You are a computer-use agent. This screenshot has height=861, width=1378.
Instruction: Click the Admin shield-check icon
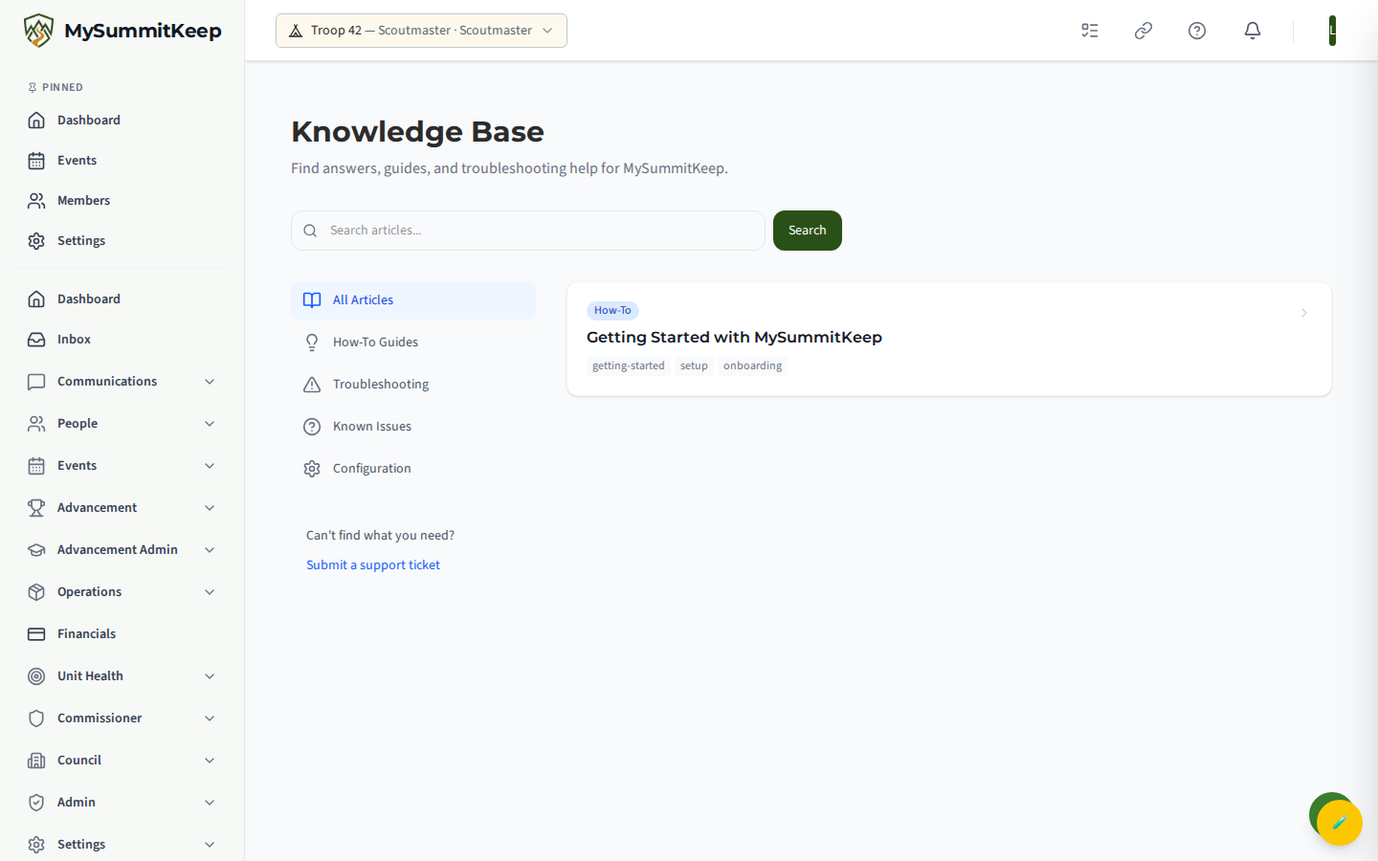[36, 803]
